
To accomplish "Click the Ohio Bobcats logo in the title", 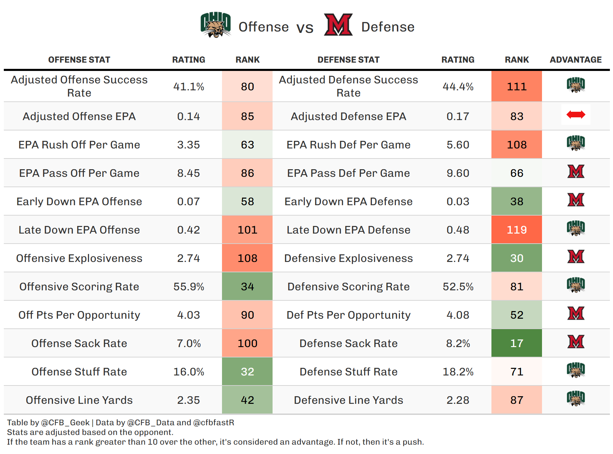I will (x=216, y=25).
